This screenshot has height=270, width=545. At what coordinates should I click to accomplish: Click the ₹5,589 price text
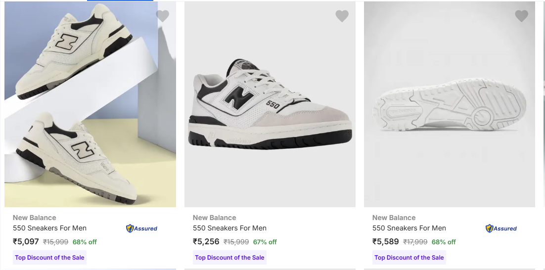(x=385, y=242)
